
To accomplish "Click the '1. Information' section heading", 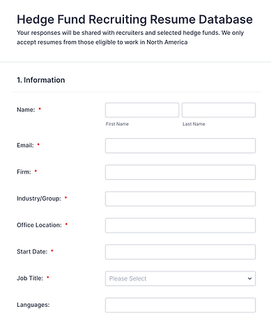I will coord(41,80).
